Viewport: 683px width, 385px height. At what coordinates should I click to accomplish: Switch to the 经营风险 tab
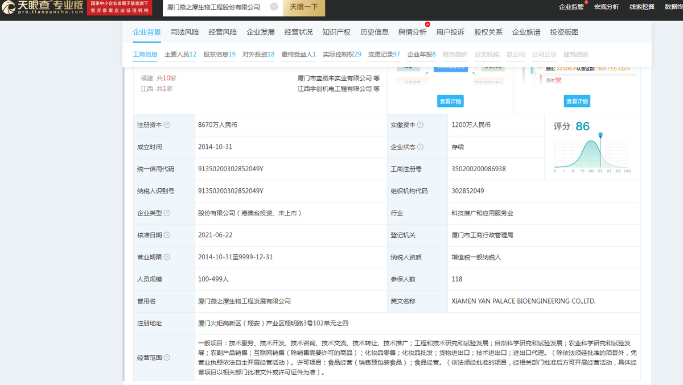coord(223,32)
